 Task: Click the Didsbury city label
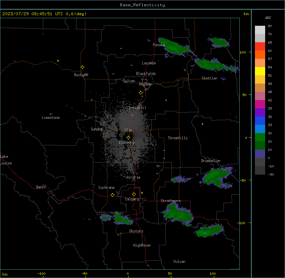[126, 142]
